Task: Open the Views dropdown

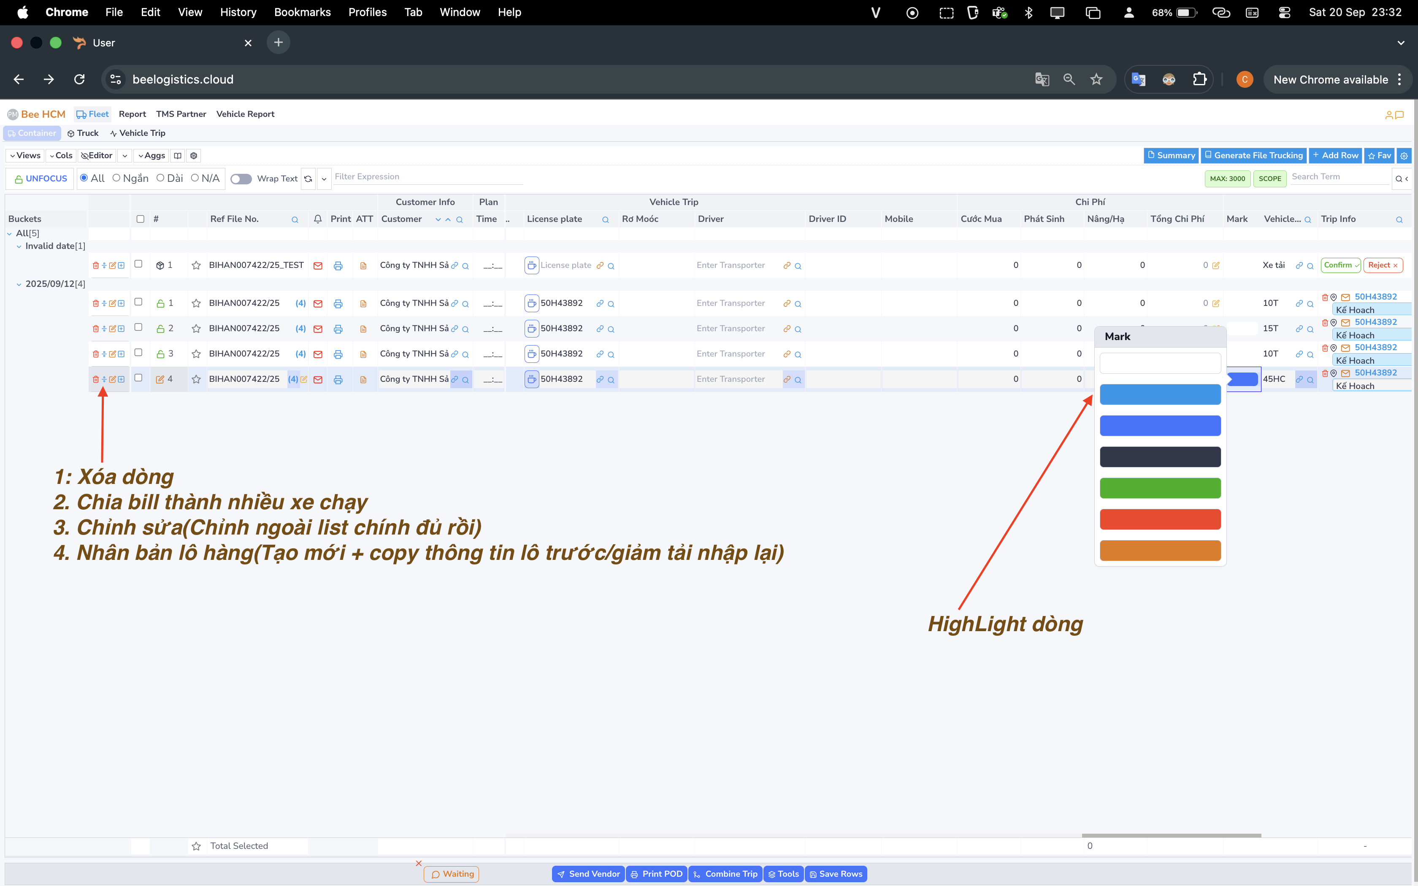Action: point(25,155)
